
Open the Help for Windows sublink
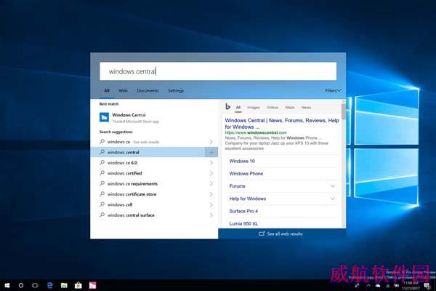pyautogui.click(x=248, y=199)
